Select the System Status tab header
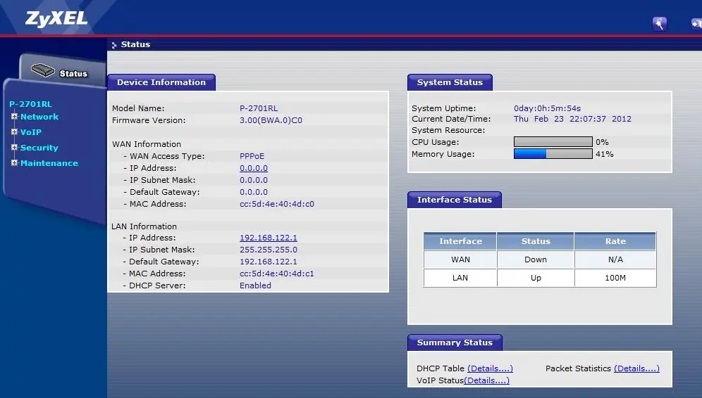Viewport: 702px width, 398px height. (x=450, y=82)
